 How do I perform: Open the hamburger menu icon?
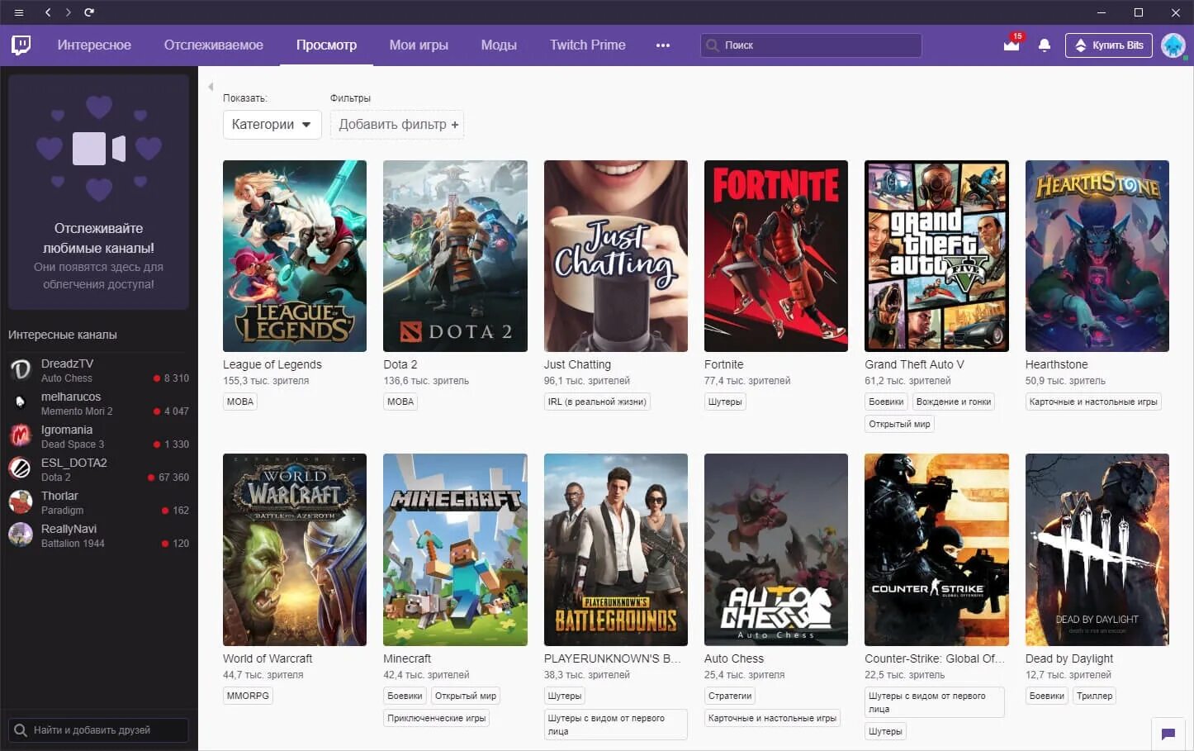click(x=19, y=12)
